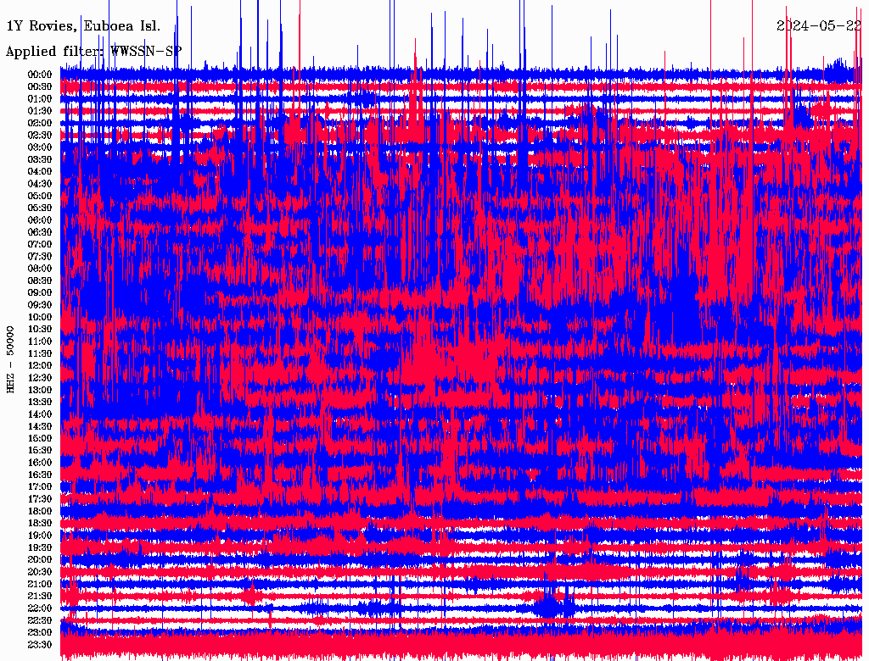Select the 17:00 time label
This screenshot has height=661, width=869.
tap(40, 487)
